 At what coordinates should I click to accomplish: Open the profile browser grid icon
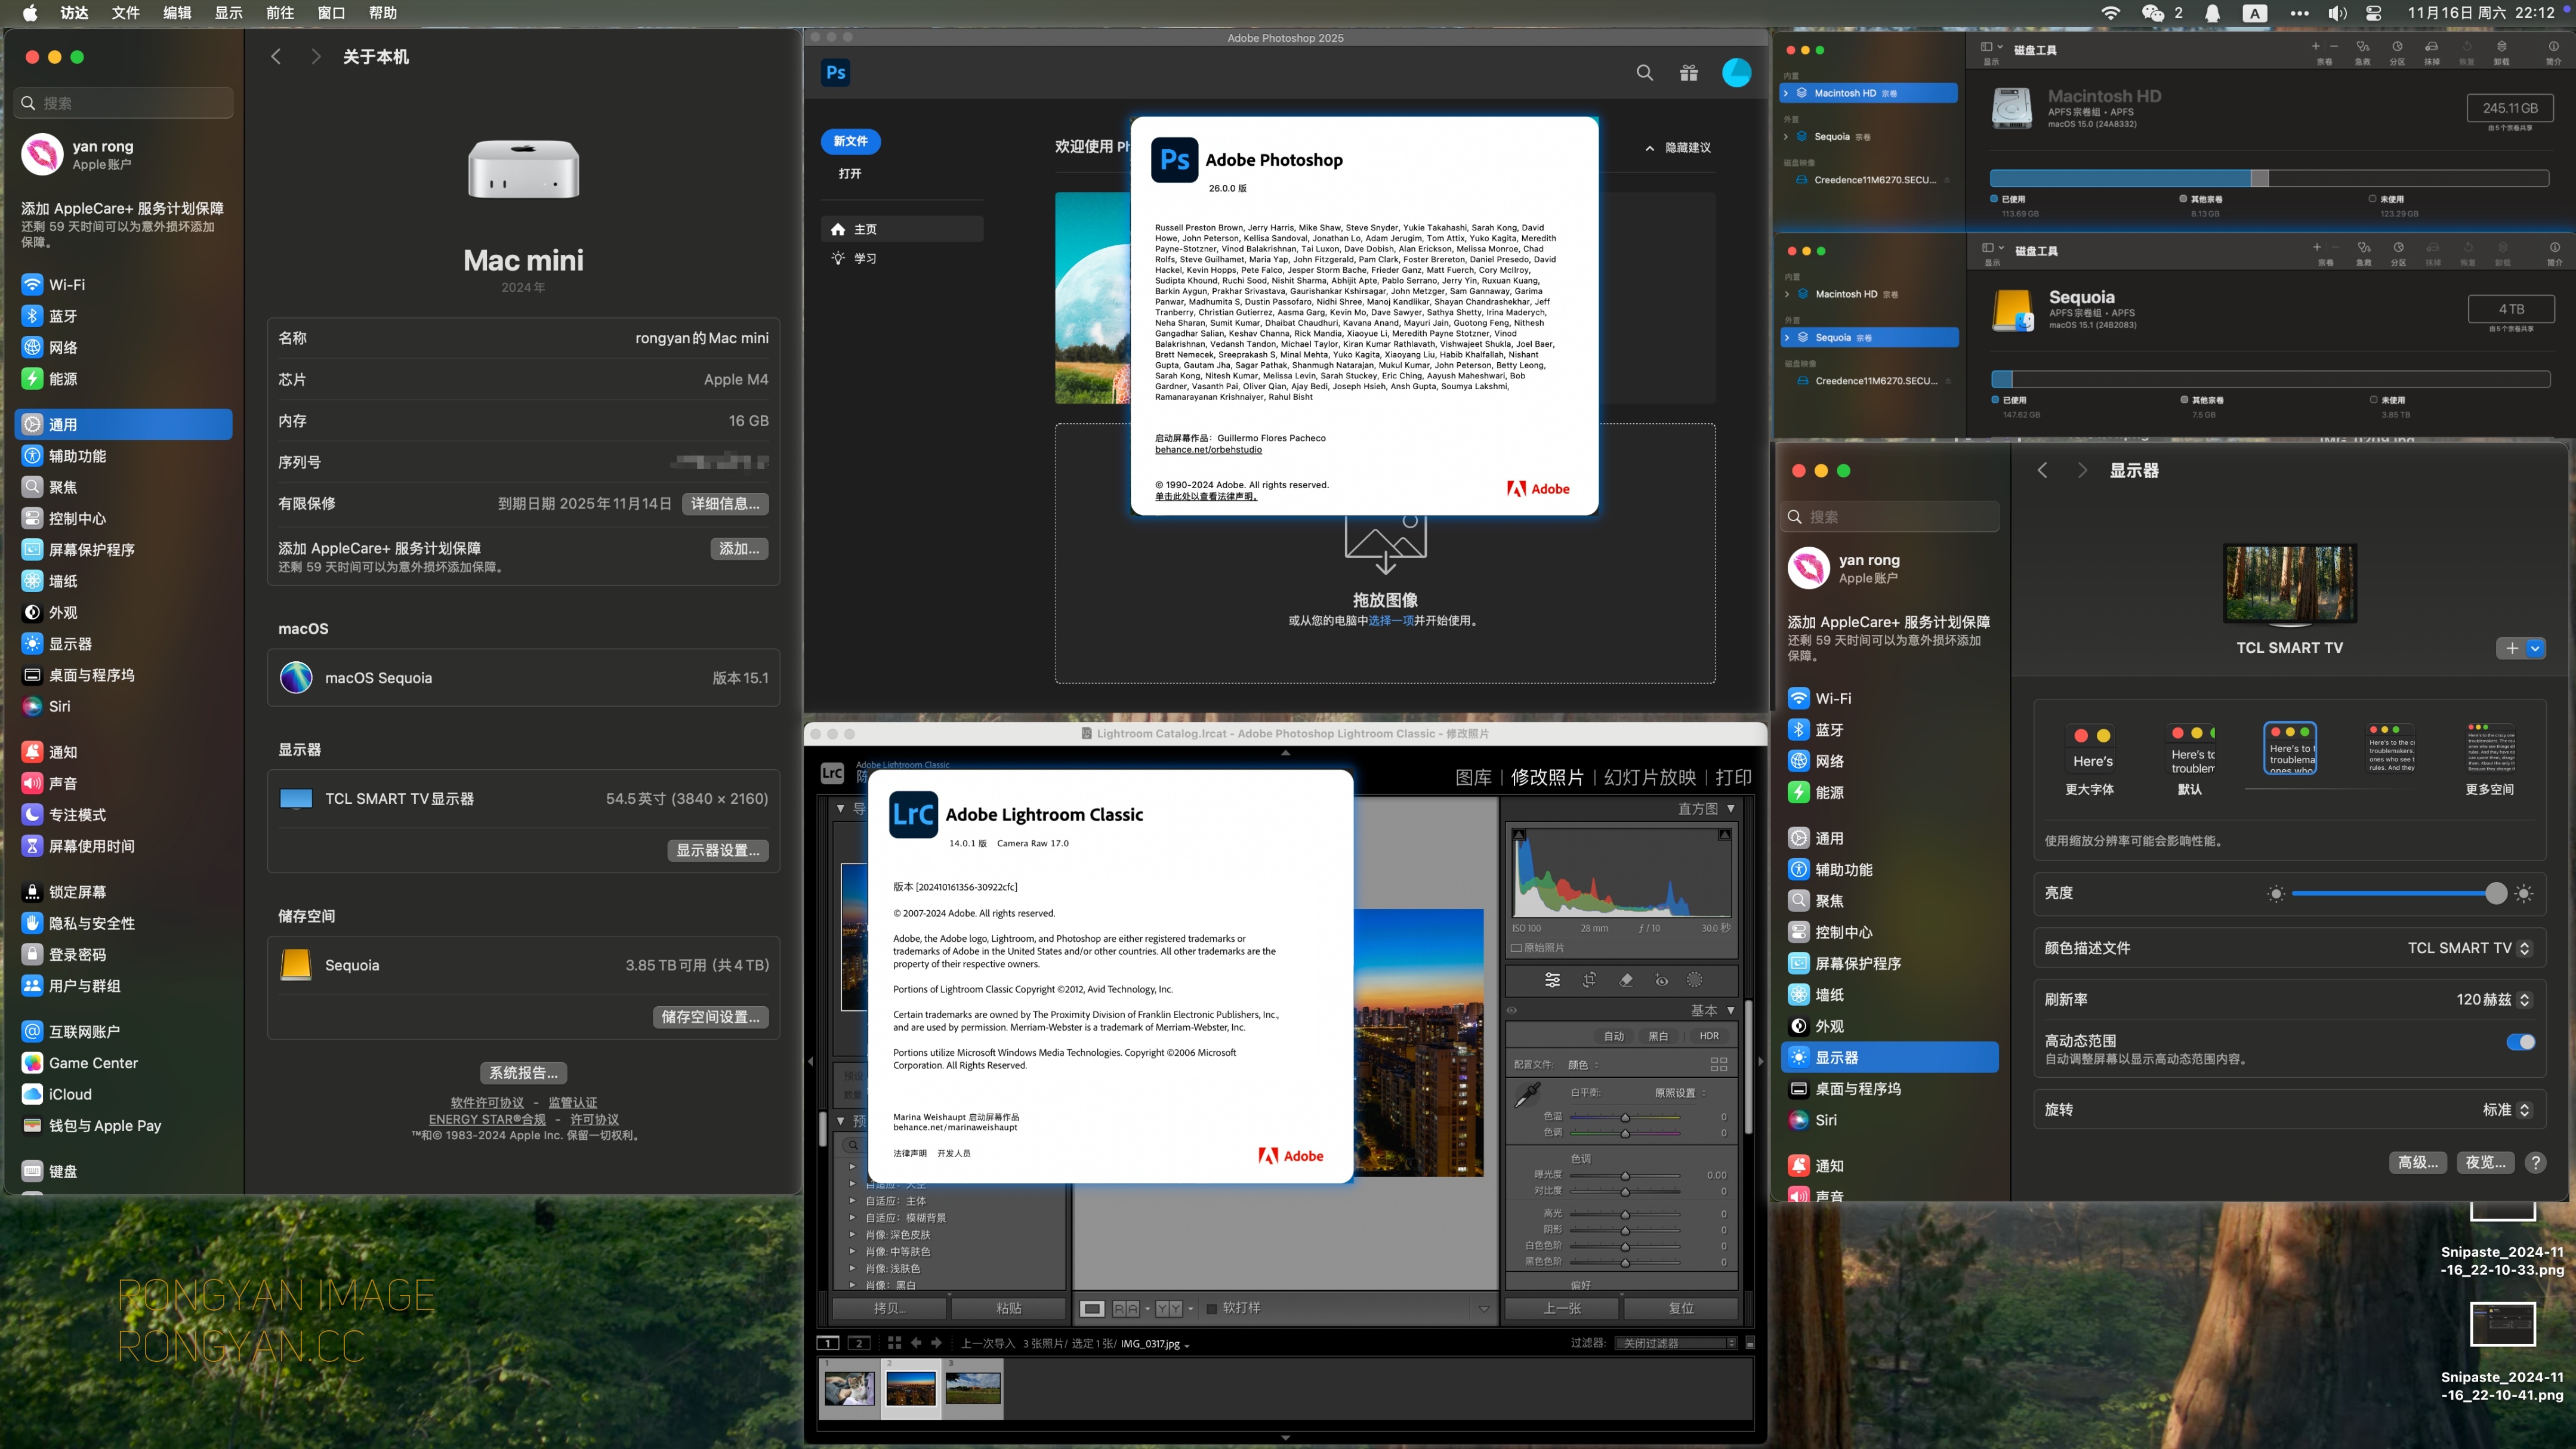pyautogui.click(x=1719, y=1064)
